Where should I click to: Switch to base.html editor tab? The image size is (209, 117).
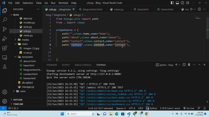pos(143,9)
